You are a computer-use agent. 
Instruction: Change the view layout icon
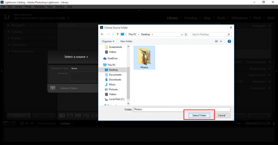coord(216,41)
